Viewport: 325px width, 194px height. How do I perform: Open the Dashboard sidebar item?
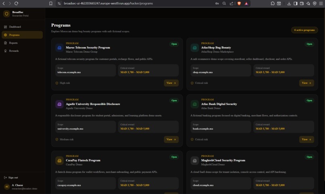click(22, 27)
